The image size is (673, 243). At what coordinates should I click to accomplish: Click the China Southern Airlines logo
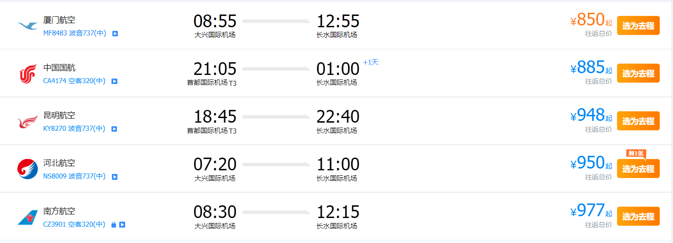(x=27, y=218)
